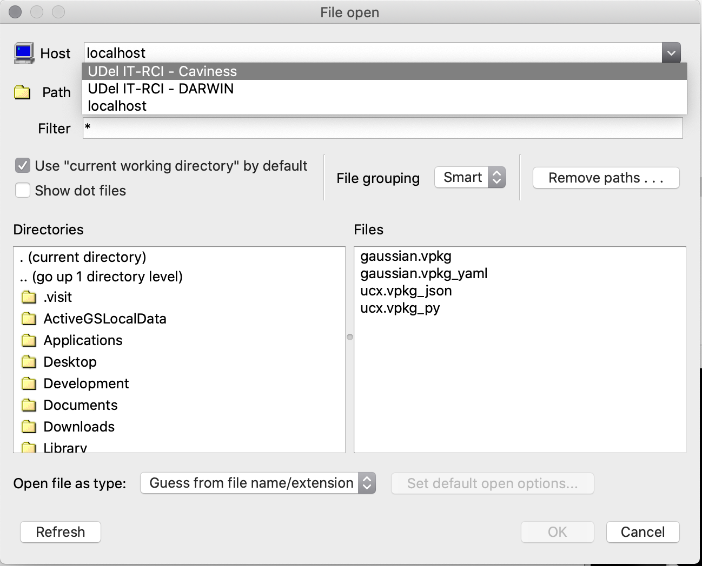Screen dimensions: 702x566
Task: Click the Downloads folder icon
Action: (x=29, y=427)
